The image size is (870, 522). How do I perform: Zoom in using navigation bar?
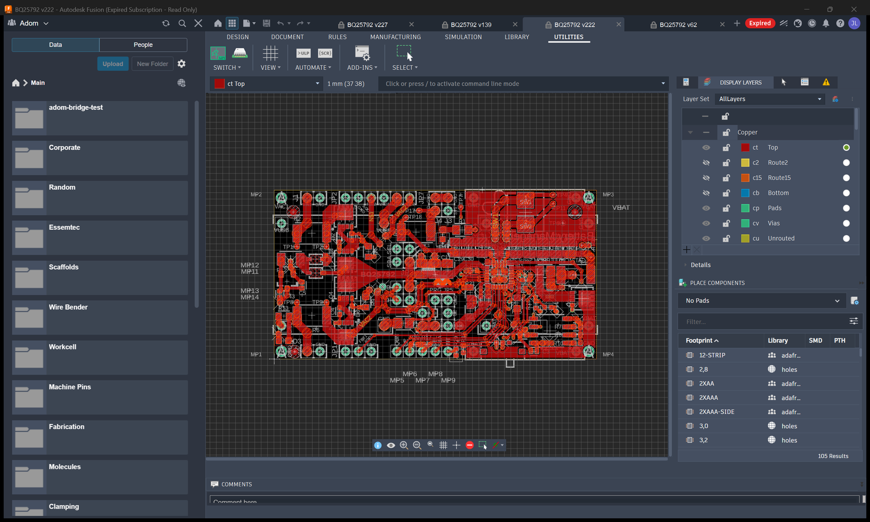coord(404,445)
